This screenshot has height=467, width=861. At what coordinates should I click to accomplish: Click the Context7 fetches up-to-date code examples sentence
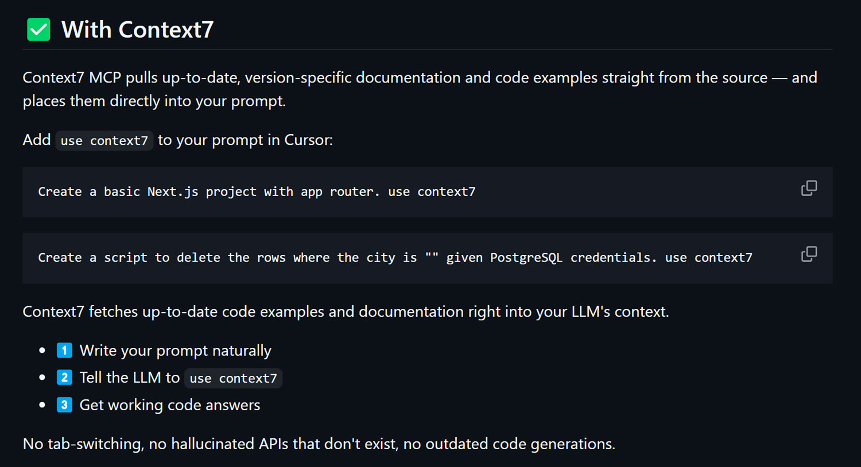[346, 312]
